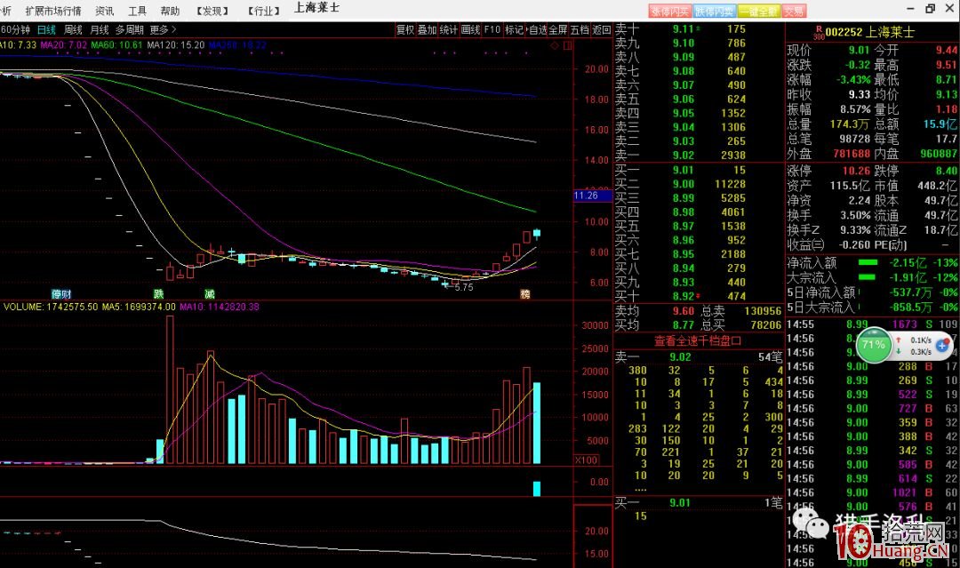Click the 跌 event marker under the candlesticks
This screenshot has width=960, height=568.
click(159, 293)
